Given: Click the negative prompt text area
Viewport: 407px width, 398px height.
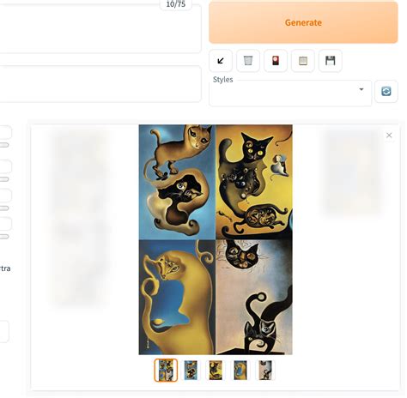Looking at the screenshot, I should tap(100, 84).
